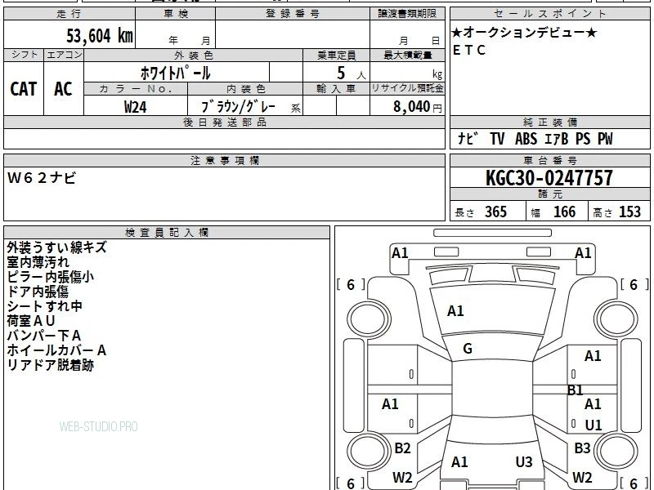Select exterior color ホワイトパール

tap(175, 73)
